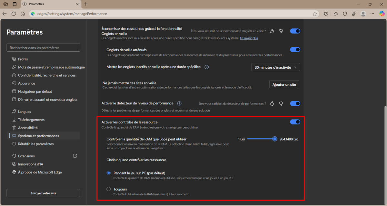Click the 1 Go slider minimum label
This screenshot has width=387, height=206.
coord(242,139)
